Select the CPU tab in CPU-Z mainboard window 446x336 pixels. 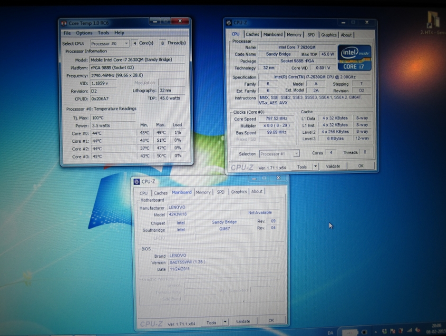tap(144, 193)
